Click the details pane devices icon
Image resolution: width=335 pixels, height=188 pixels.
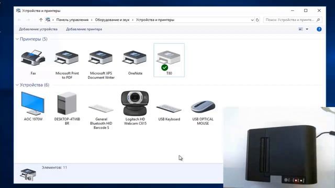(28, 174)
